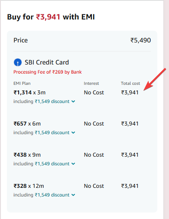Click the 3-month plan total cost ₹3,941
This screenshot has height=219, width=169.
click(x=130, y=93)
